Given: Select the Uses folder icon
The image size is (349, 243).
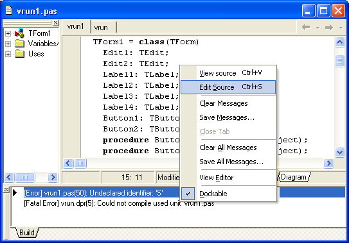Looking at the screenshot, I should pos(19,54).
